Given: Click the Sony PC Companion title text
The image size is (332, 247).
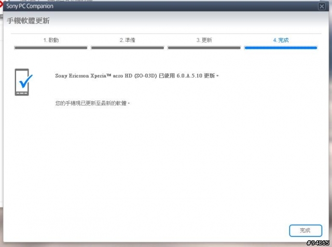Looking at the screenshot, I should pos(30,6).
